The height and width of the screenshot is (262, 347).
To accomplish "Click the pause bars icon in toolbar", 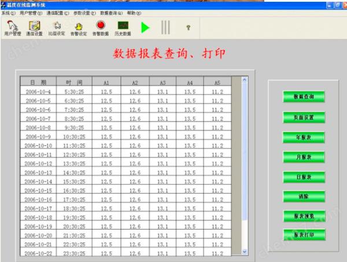I will (165, 27).
